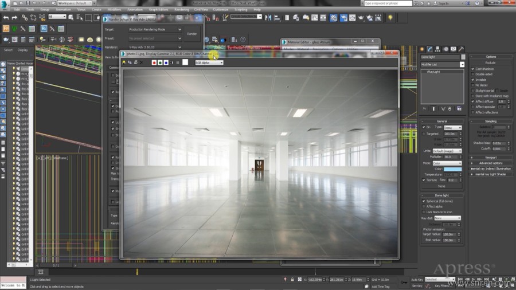Enable the red channel in frame window

pos(154,62)
